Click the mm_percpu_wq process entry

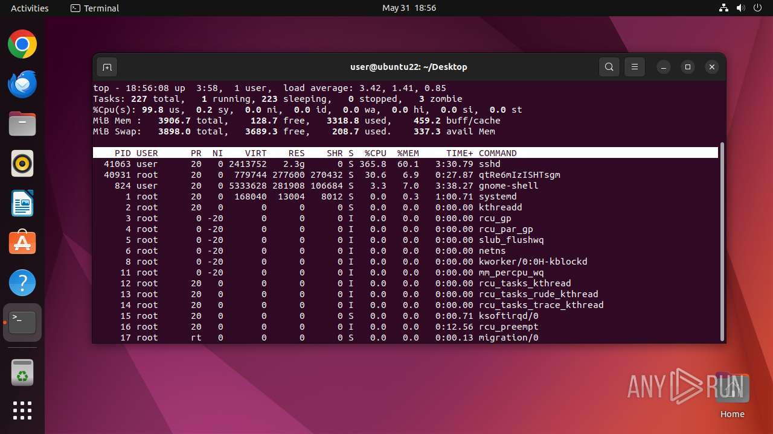click(x=512, y=272)
